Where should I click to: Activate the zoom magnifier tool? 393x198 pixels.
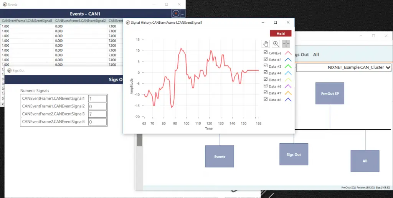pyautogui.click(x=276, y=44)
